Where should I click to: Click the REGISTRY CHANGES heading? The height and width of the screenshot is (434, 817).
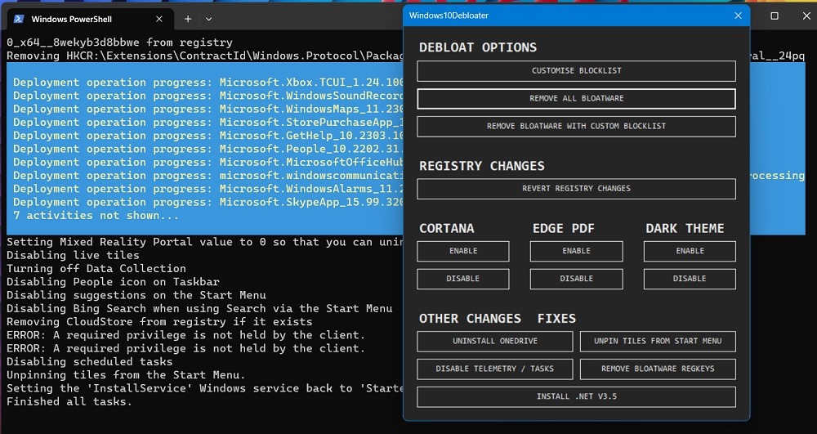[482, 166]
